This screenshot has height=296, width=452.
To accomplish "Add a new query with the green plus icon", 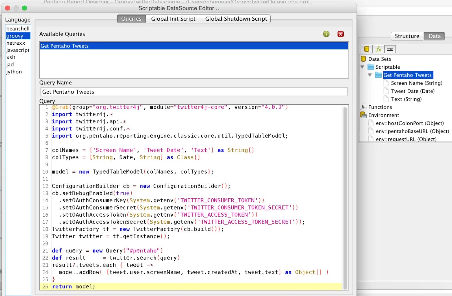I will click(326, 34).
